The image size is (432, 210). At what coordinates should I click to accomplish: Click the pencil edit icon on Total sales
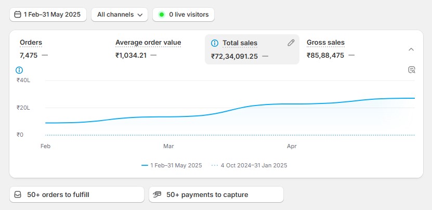[x=291, y=43]
